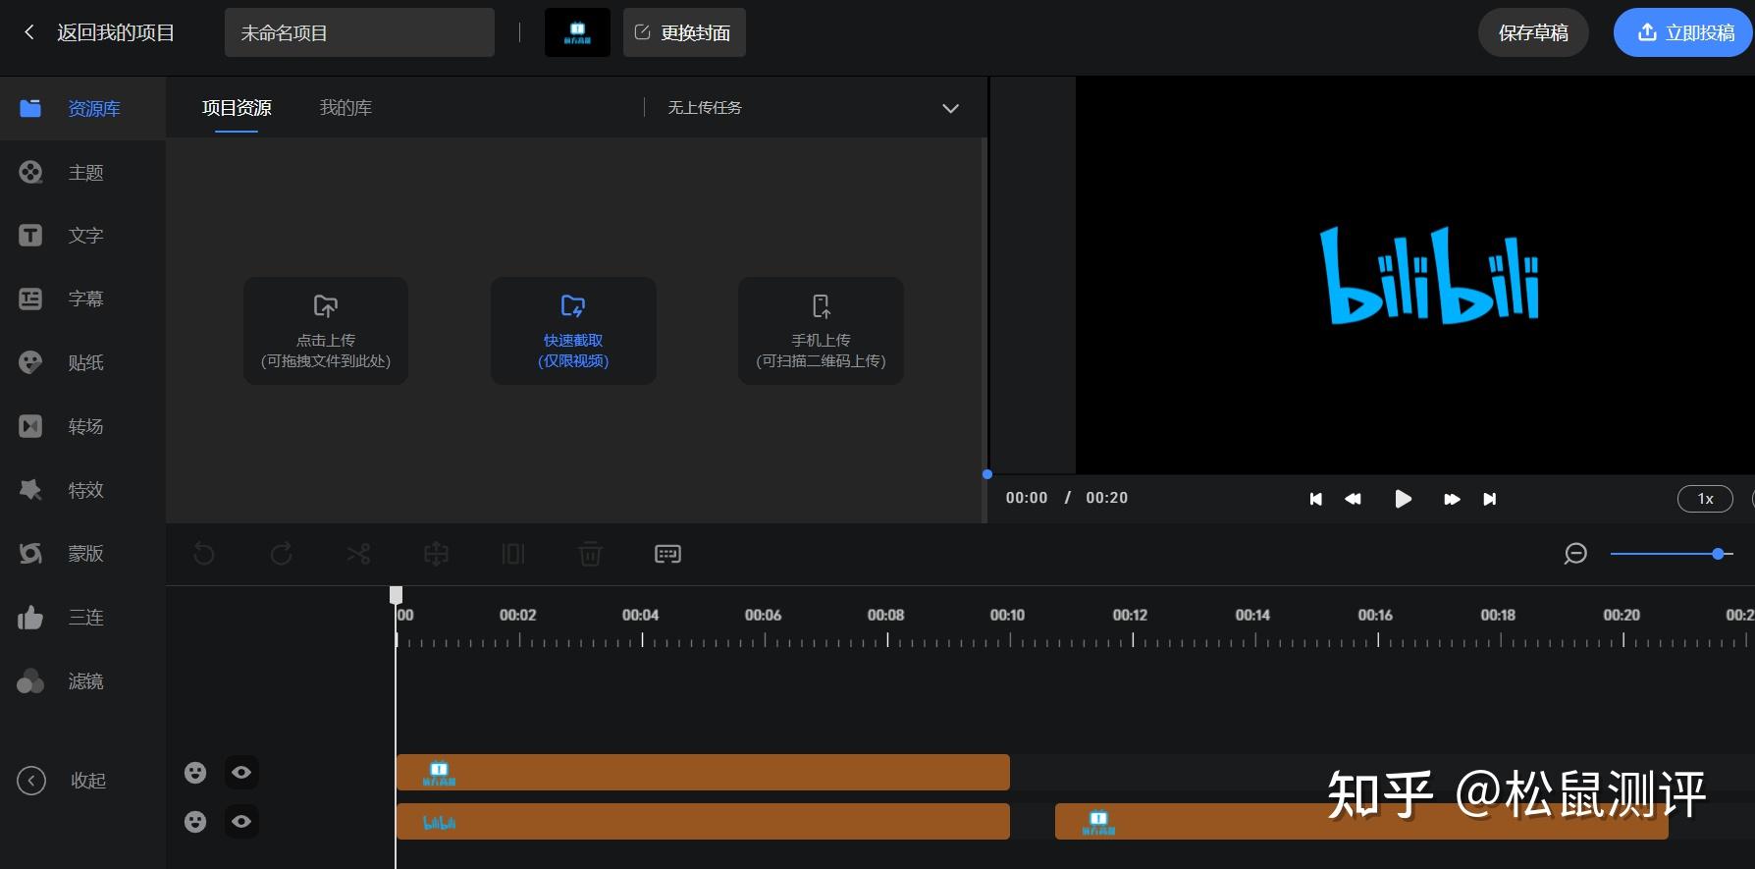The height and width of the screenshot is (869, 1755).
Task: Click the timeline zoom slider handle
Action: click(1718, 554)
